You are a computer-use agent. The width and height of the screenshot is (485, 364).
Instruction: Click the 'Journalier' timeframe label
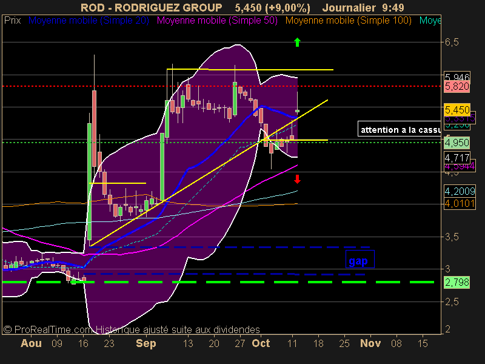(x=349, y=7)
